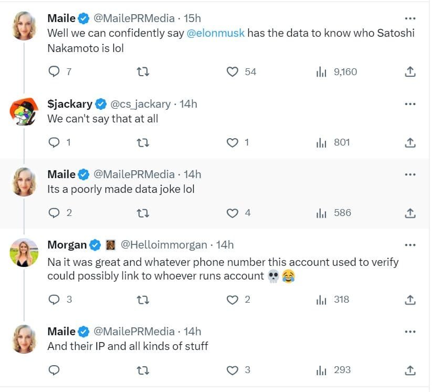Open more options on $jackary's reply
The width and height of the screenshot is (432, 392).
(x=410, y=104)
